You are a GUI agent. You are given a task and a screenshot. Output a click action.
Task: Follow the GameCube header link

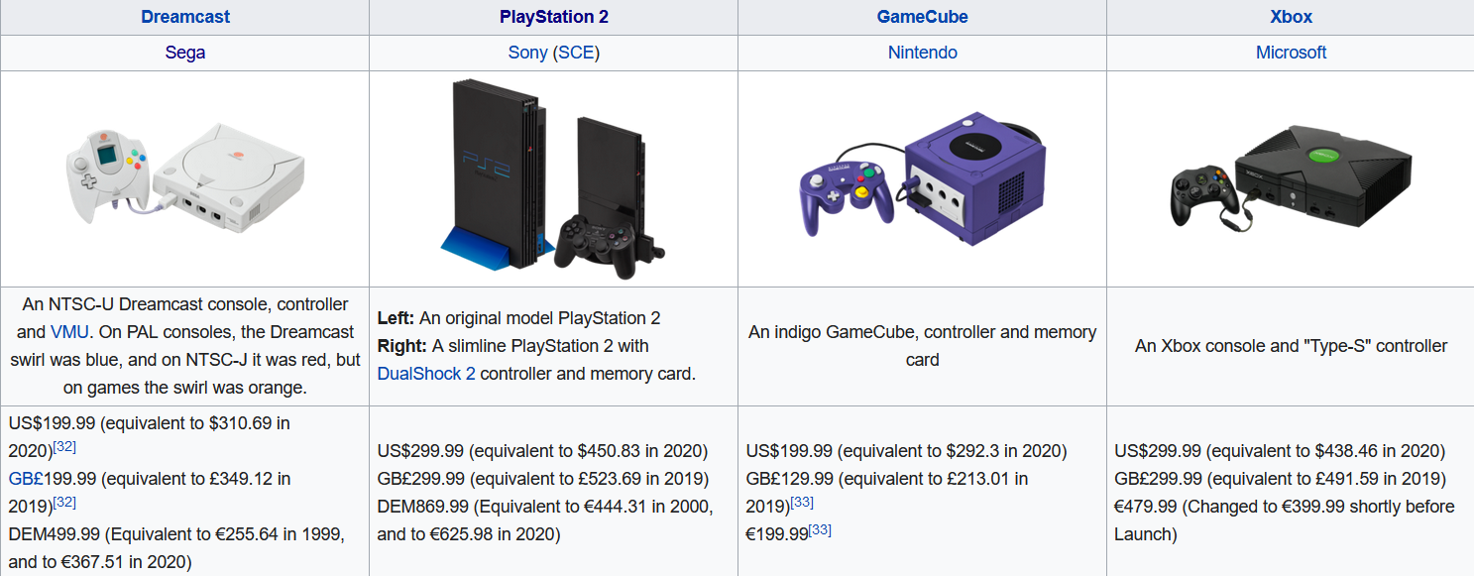pyautogui.click(x=922, y=17)
